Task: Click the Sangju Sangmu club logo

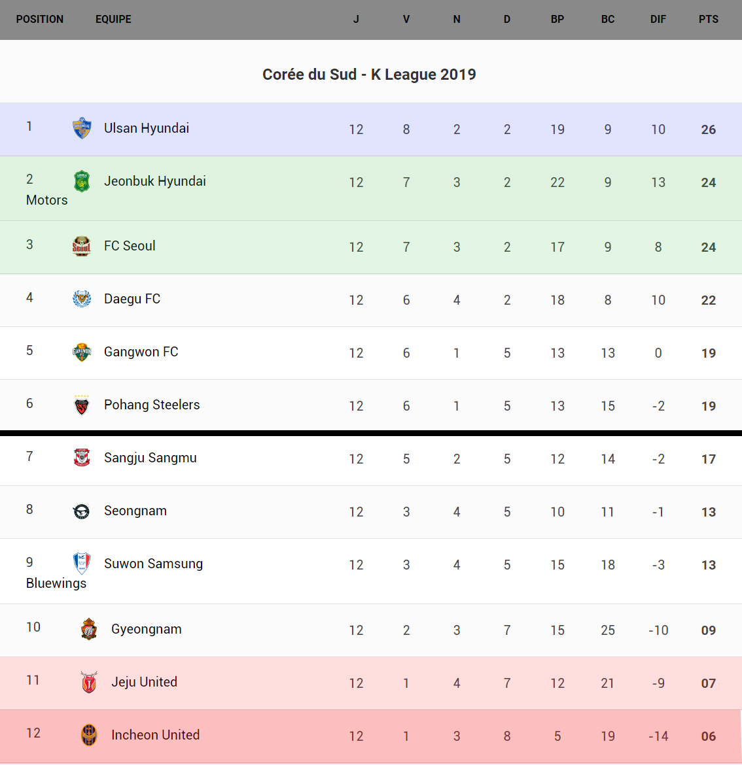Action: tap(82, 458)
